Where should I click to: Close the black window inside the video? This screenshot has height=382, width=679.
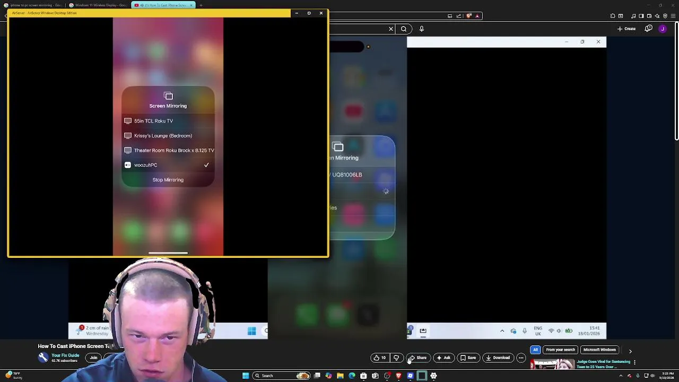tap(598, 41)
